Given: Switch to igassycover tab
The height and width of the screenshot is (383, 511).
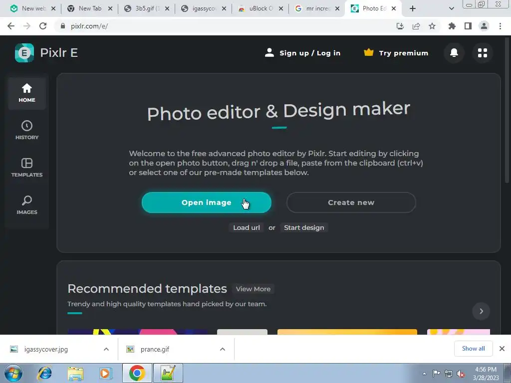Looking at the screenshot, I should [x=199, y=8].
